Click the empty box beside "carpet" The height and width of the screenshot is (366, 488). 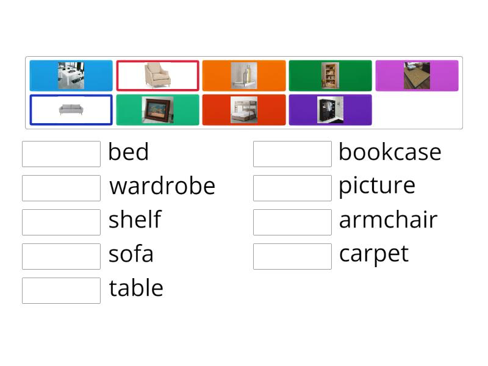(x=292, y=256)
